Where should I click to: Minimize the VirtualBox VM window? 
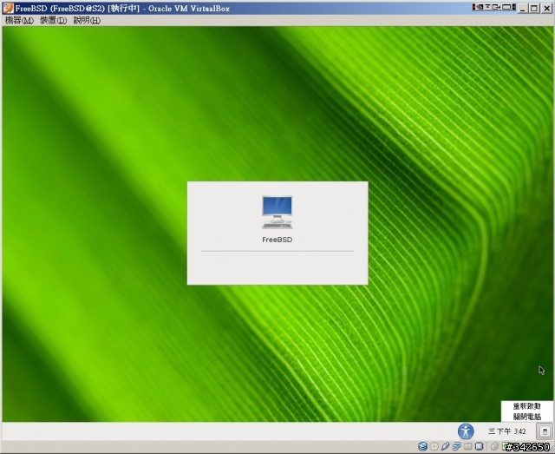coord(523,9)
